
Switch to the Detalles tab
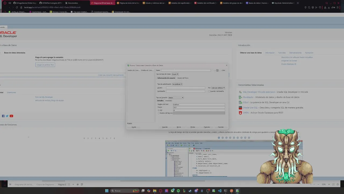coord(160,101)
